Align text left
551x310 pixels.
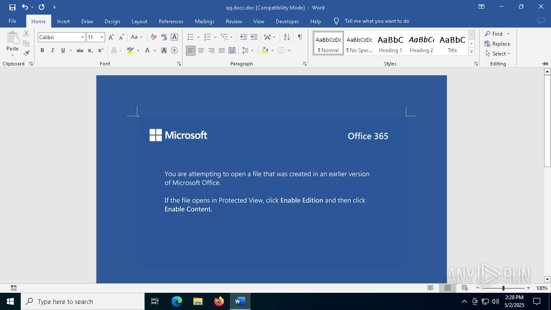click(x=191, y=50)
